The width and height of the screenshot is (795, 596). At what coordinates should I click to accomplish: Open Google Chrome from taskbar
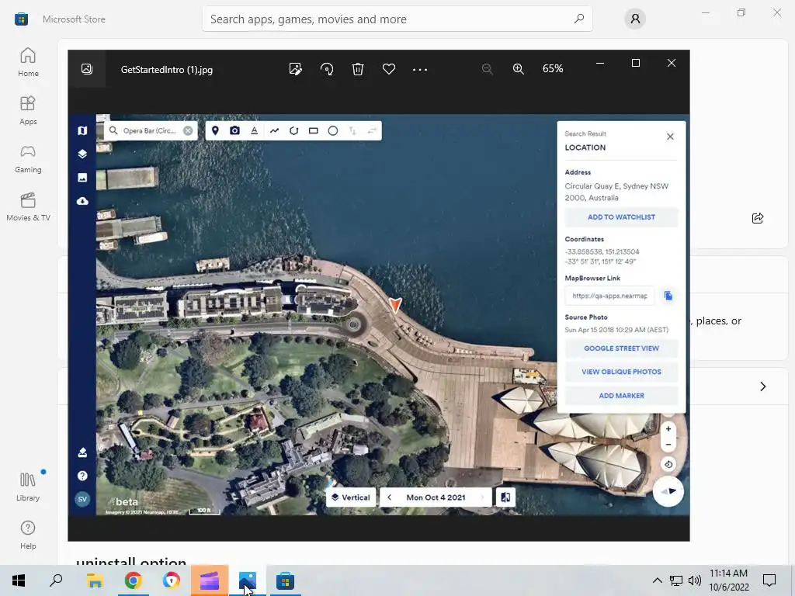pyautogui.click(x=133, y=580)
